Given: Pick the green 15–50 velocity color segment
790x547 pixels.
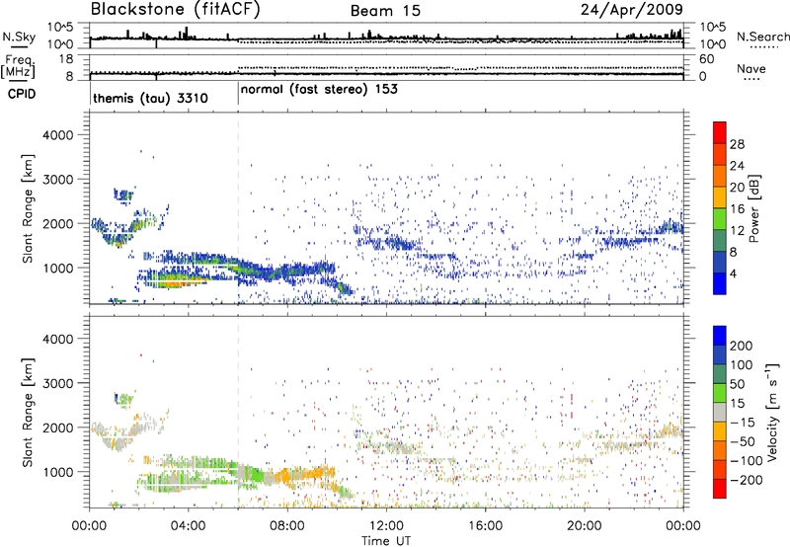Looking at the screenshot, I should [x=720, y=393].
